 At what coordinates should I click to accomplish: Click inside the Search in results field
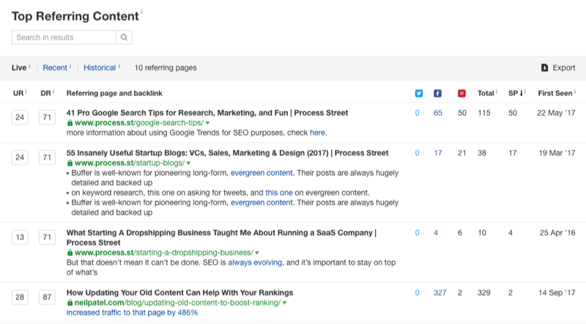click(x=64, y=37)
